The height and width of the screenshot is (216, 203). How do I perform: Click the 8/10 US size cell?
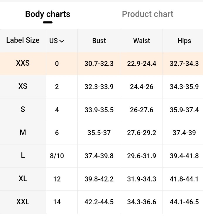(57, 156)
